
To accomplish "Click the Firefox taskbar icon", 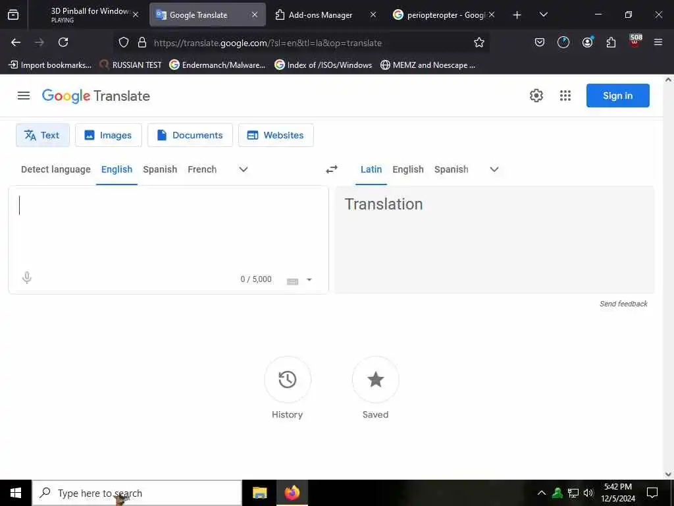I will (x=292, y=493).
